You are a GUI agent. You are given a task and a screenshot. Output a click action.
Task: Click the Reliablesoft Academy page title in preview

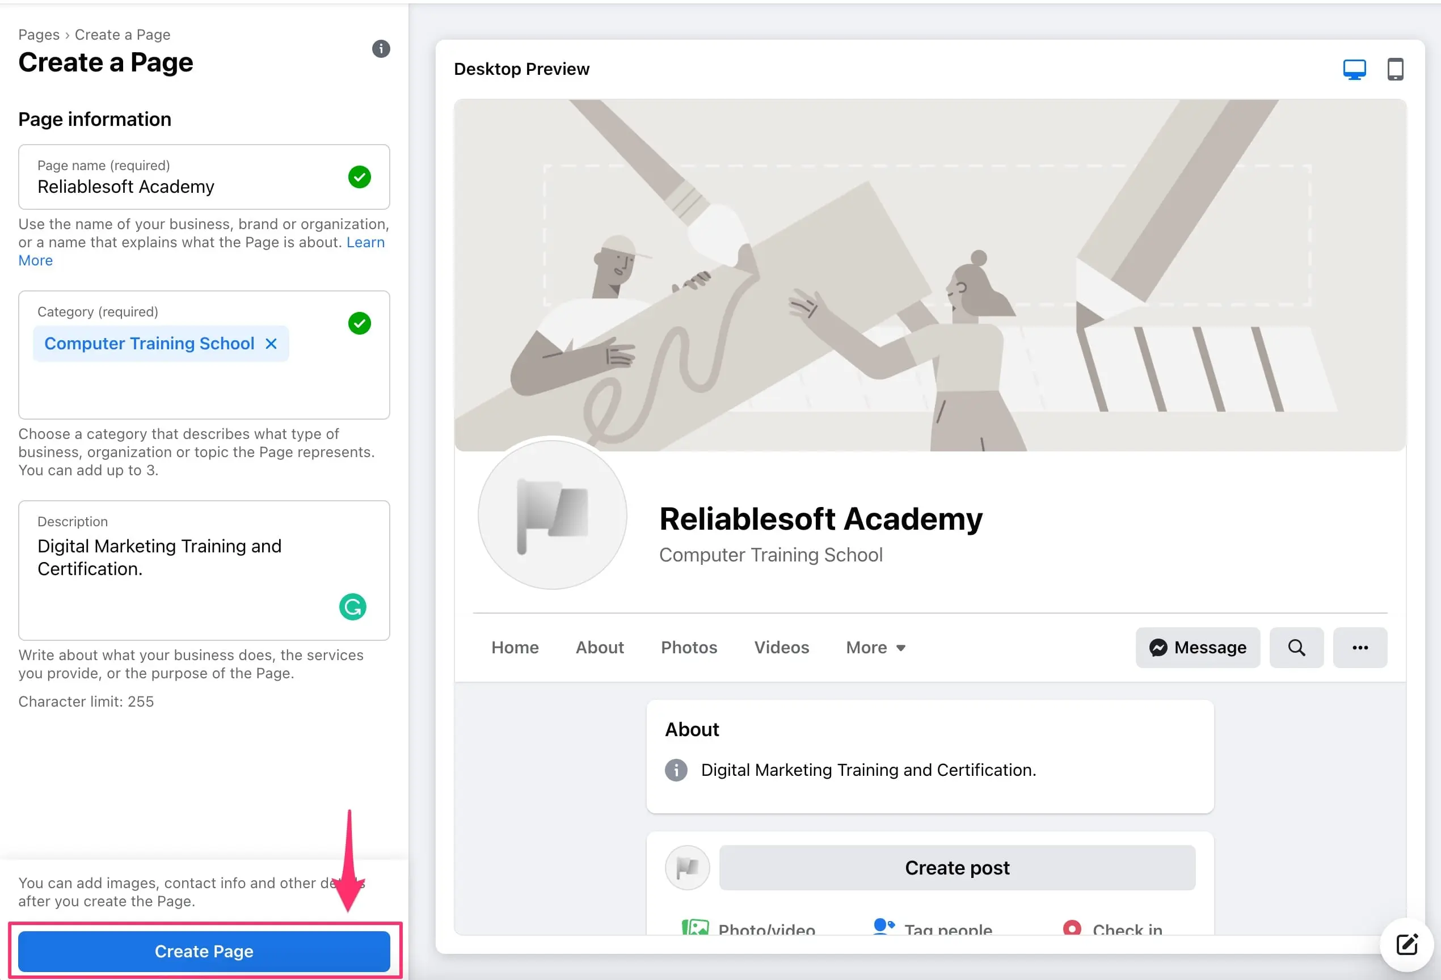point(820,518)
